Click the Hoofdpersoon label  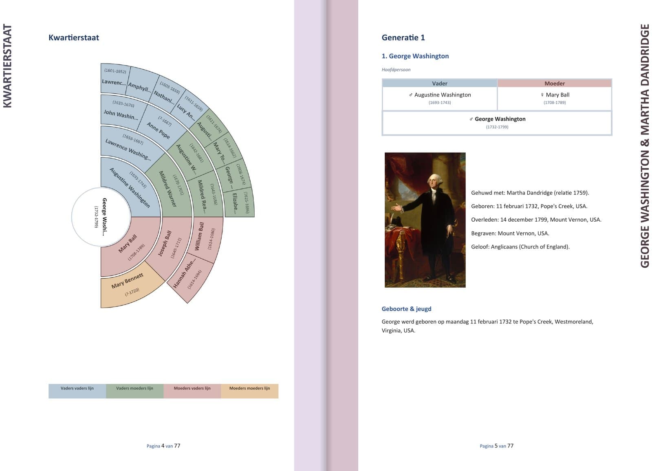click(396, 70)
